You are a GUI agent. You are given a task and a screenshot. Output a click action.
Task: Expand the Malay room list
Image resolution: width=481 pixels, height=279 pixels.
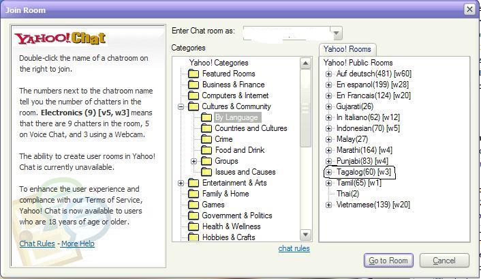click(328, 139)
